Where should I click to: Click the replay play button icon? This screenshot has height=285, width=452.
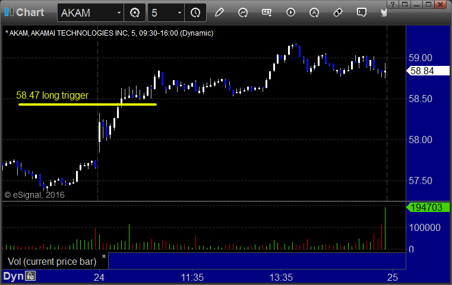(290, 12)
